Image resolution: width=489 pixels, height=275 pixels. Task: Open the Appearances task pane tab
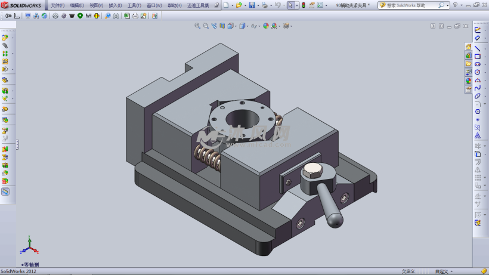click(x=468, y=81)
